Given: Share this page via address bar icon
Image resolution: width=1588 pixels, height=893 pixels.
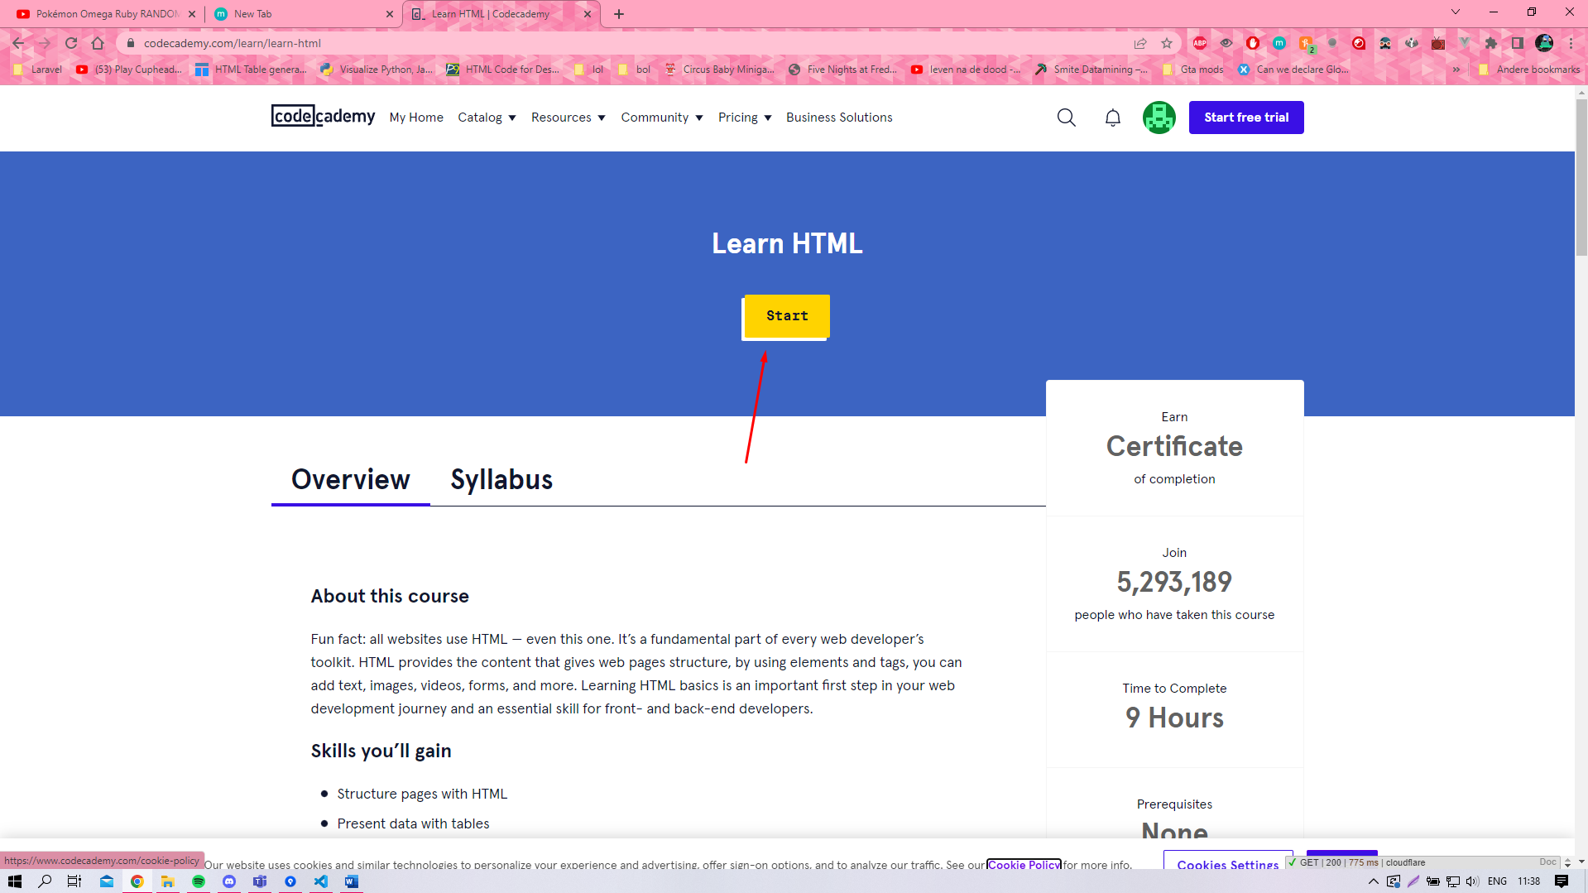Looking at the screenshot, I should 1139,43.
